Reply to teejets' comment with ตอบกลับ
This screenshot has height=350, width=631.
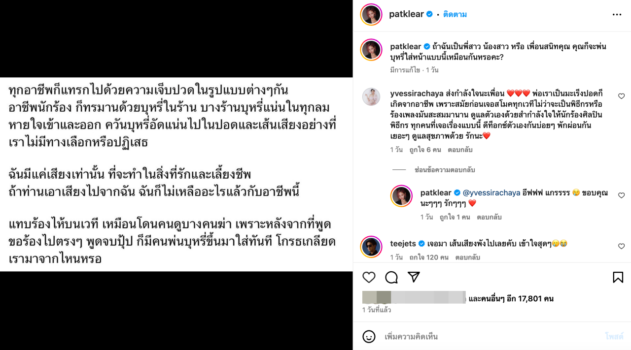(467, 257)
